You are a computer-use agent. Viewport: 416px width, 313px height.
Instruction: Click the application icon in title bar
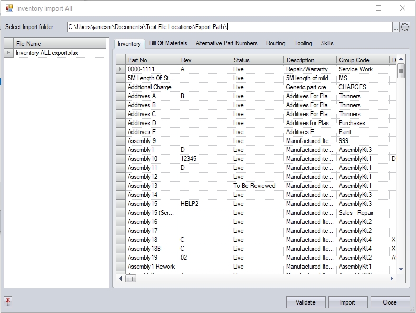coord(9,8)
